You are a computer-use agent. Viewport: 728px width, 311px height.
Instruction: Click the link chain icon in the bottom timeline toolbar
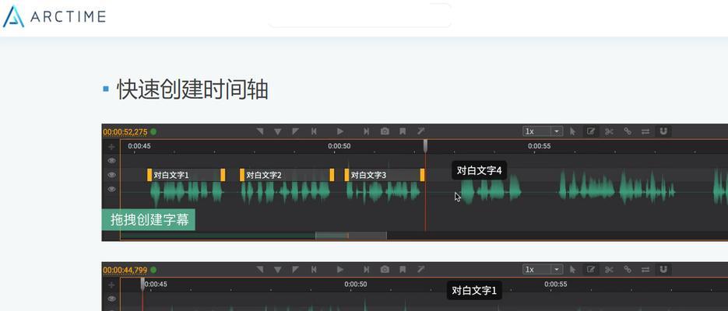pos(628,269)
